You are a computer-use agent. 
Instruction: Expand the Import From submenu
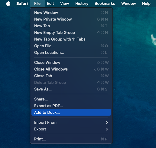71,122
